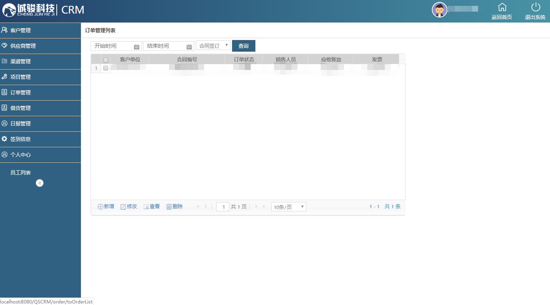Go to last page arrow
The image size is (550, 305).
(x=264, y=206)
